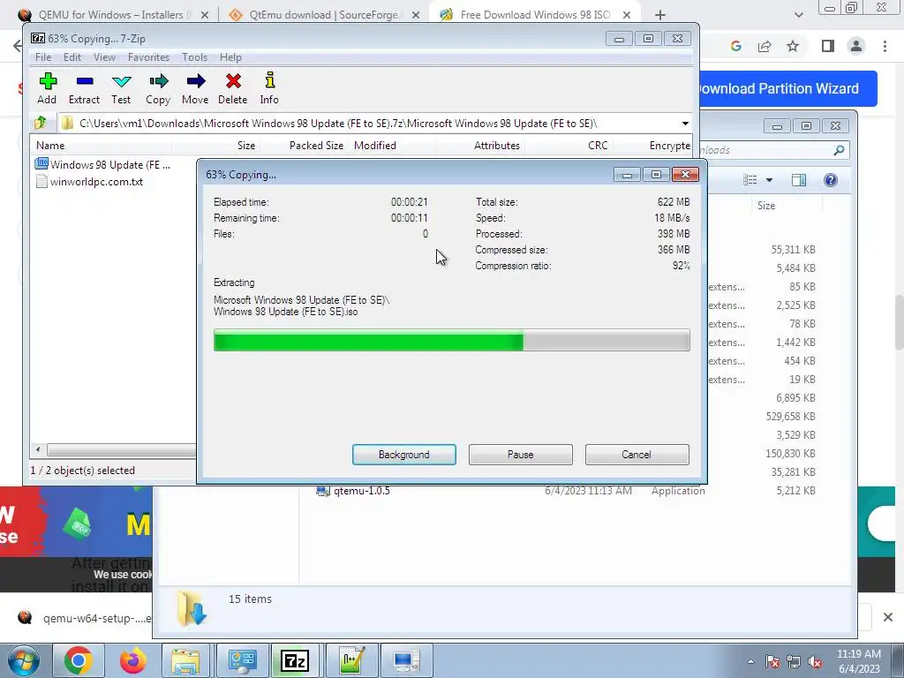This screenshot has height=678, width=904.
Task: Expand the 7-Zip address path dropdown
Action: pos(685,124)
